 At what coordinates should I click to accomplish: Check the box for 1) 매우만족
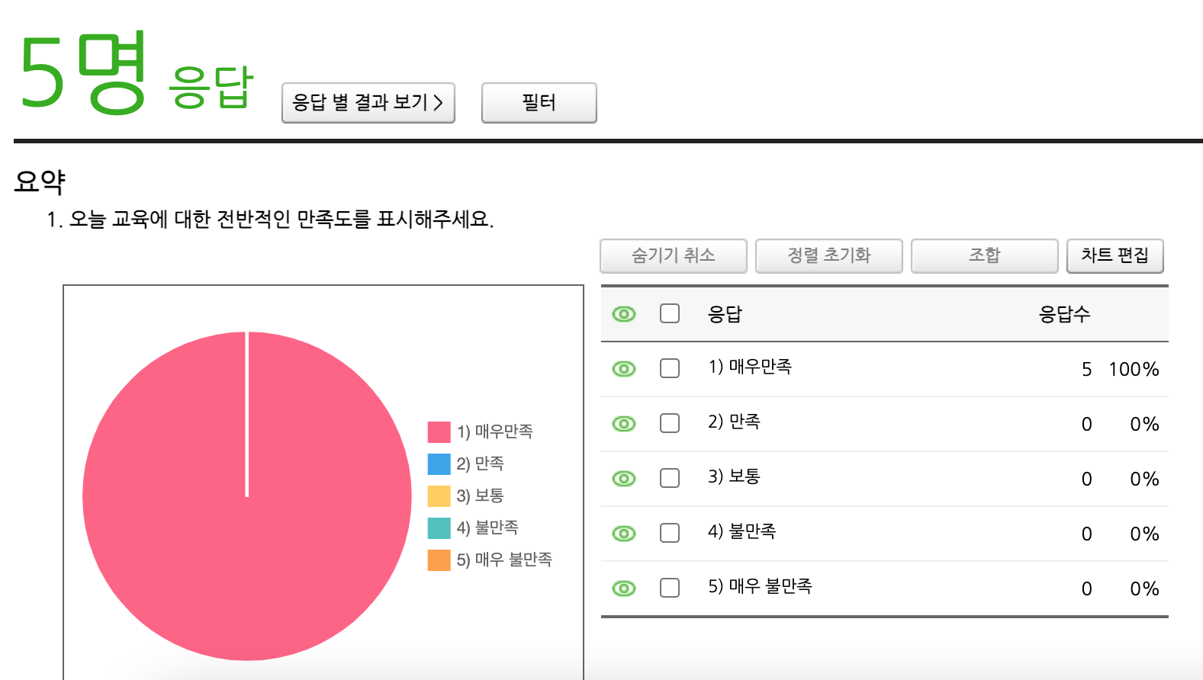670,368
